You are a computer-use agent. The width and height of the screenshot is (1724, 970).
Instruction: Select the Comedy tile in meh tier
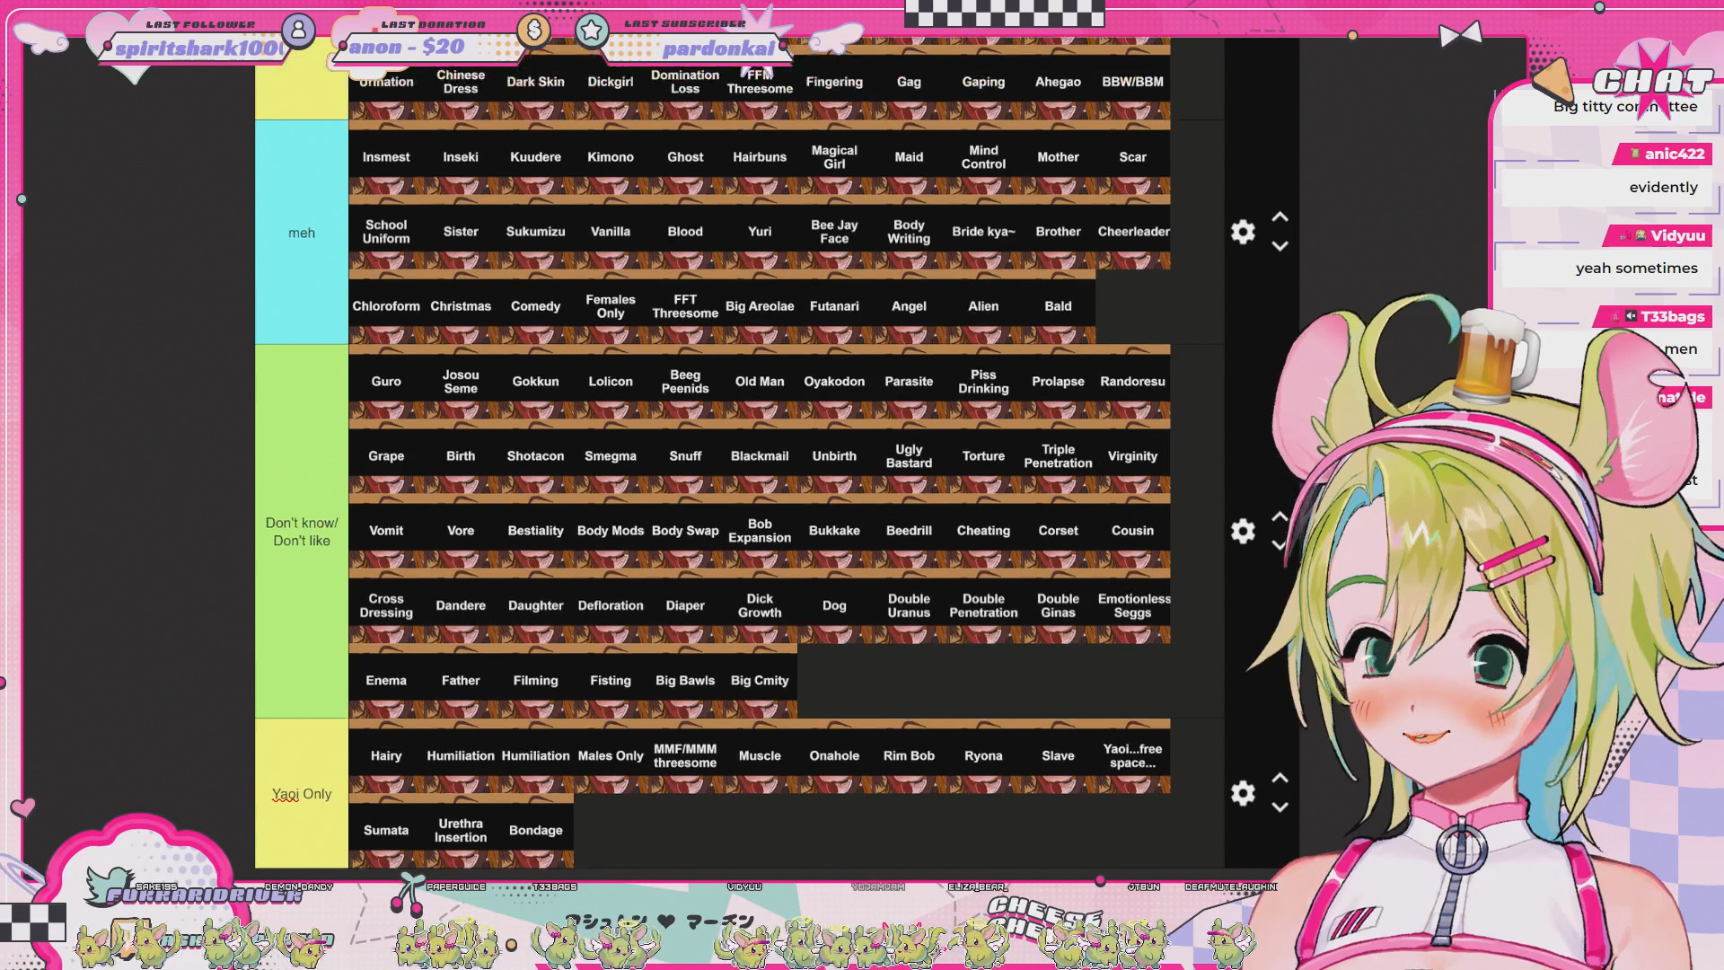pyautogui.click(x=535, y=306)
